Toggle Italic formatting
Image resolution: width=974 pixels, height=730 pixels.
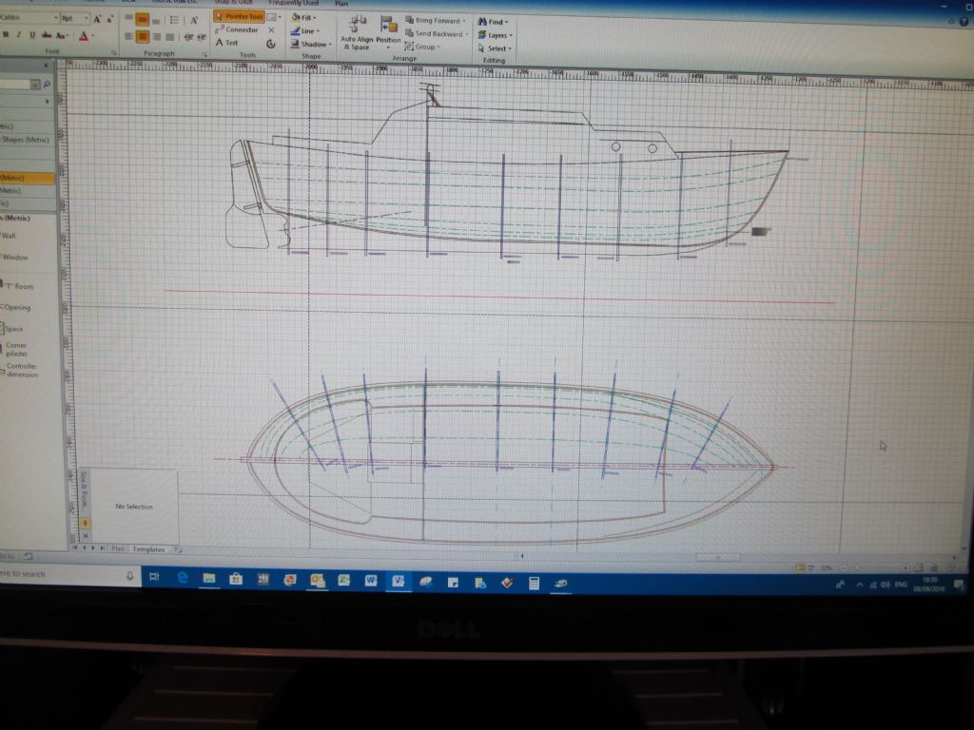pos(19,35)
